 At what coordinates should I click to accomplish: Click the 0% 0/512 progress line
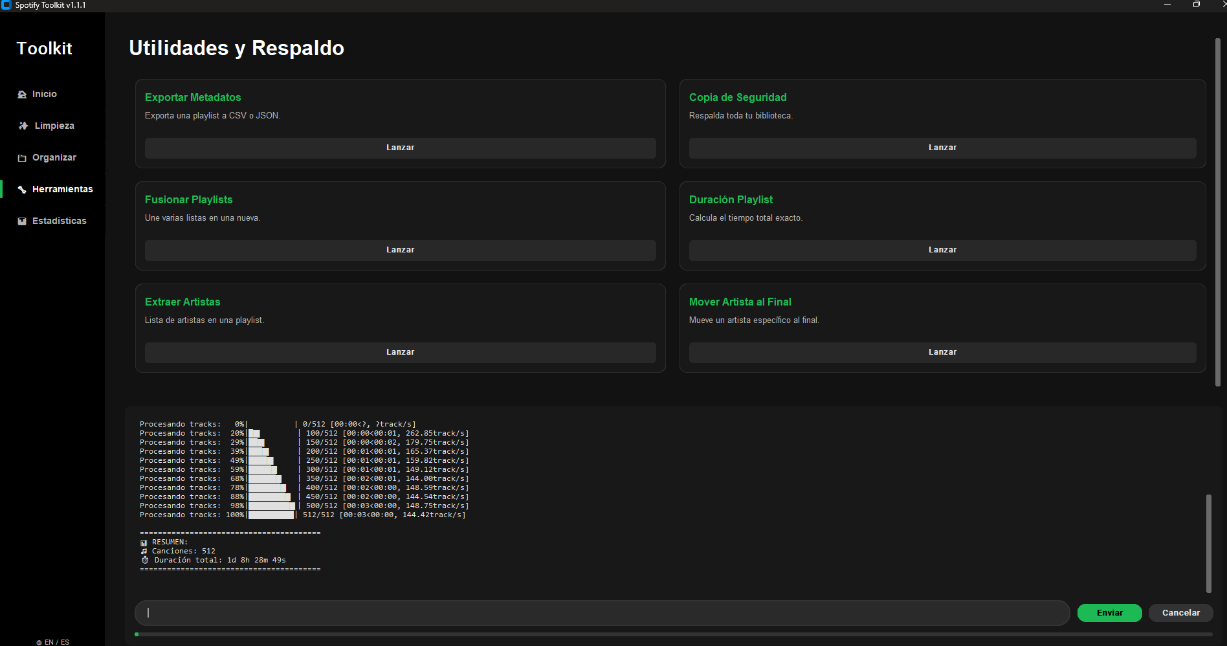[x=278, y=425]
